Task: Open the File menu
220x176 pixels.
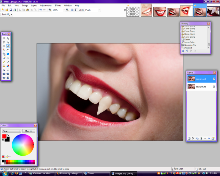Action: (3, 5)
